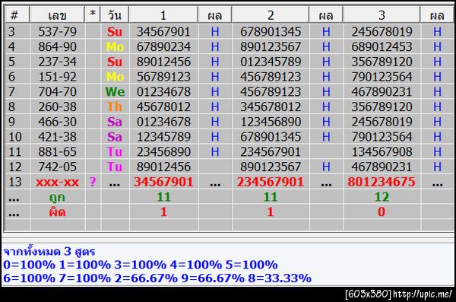
Task: Select the 689012453 cell
Action: pos(382,46)
